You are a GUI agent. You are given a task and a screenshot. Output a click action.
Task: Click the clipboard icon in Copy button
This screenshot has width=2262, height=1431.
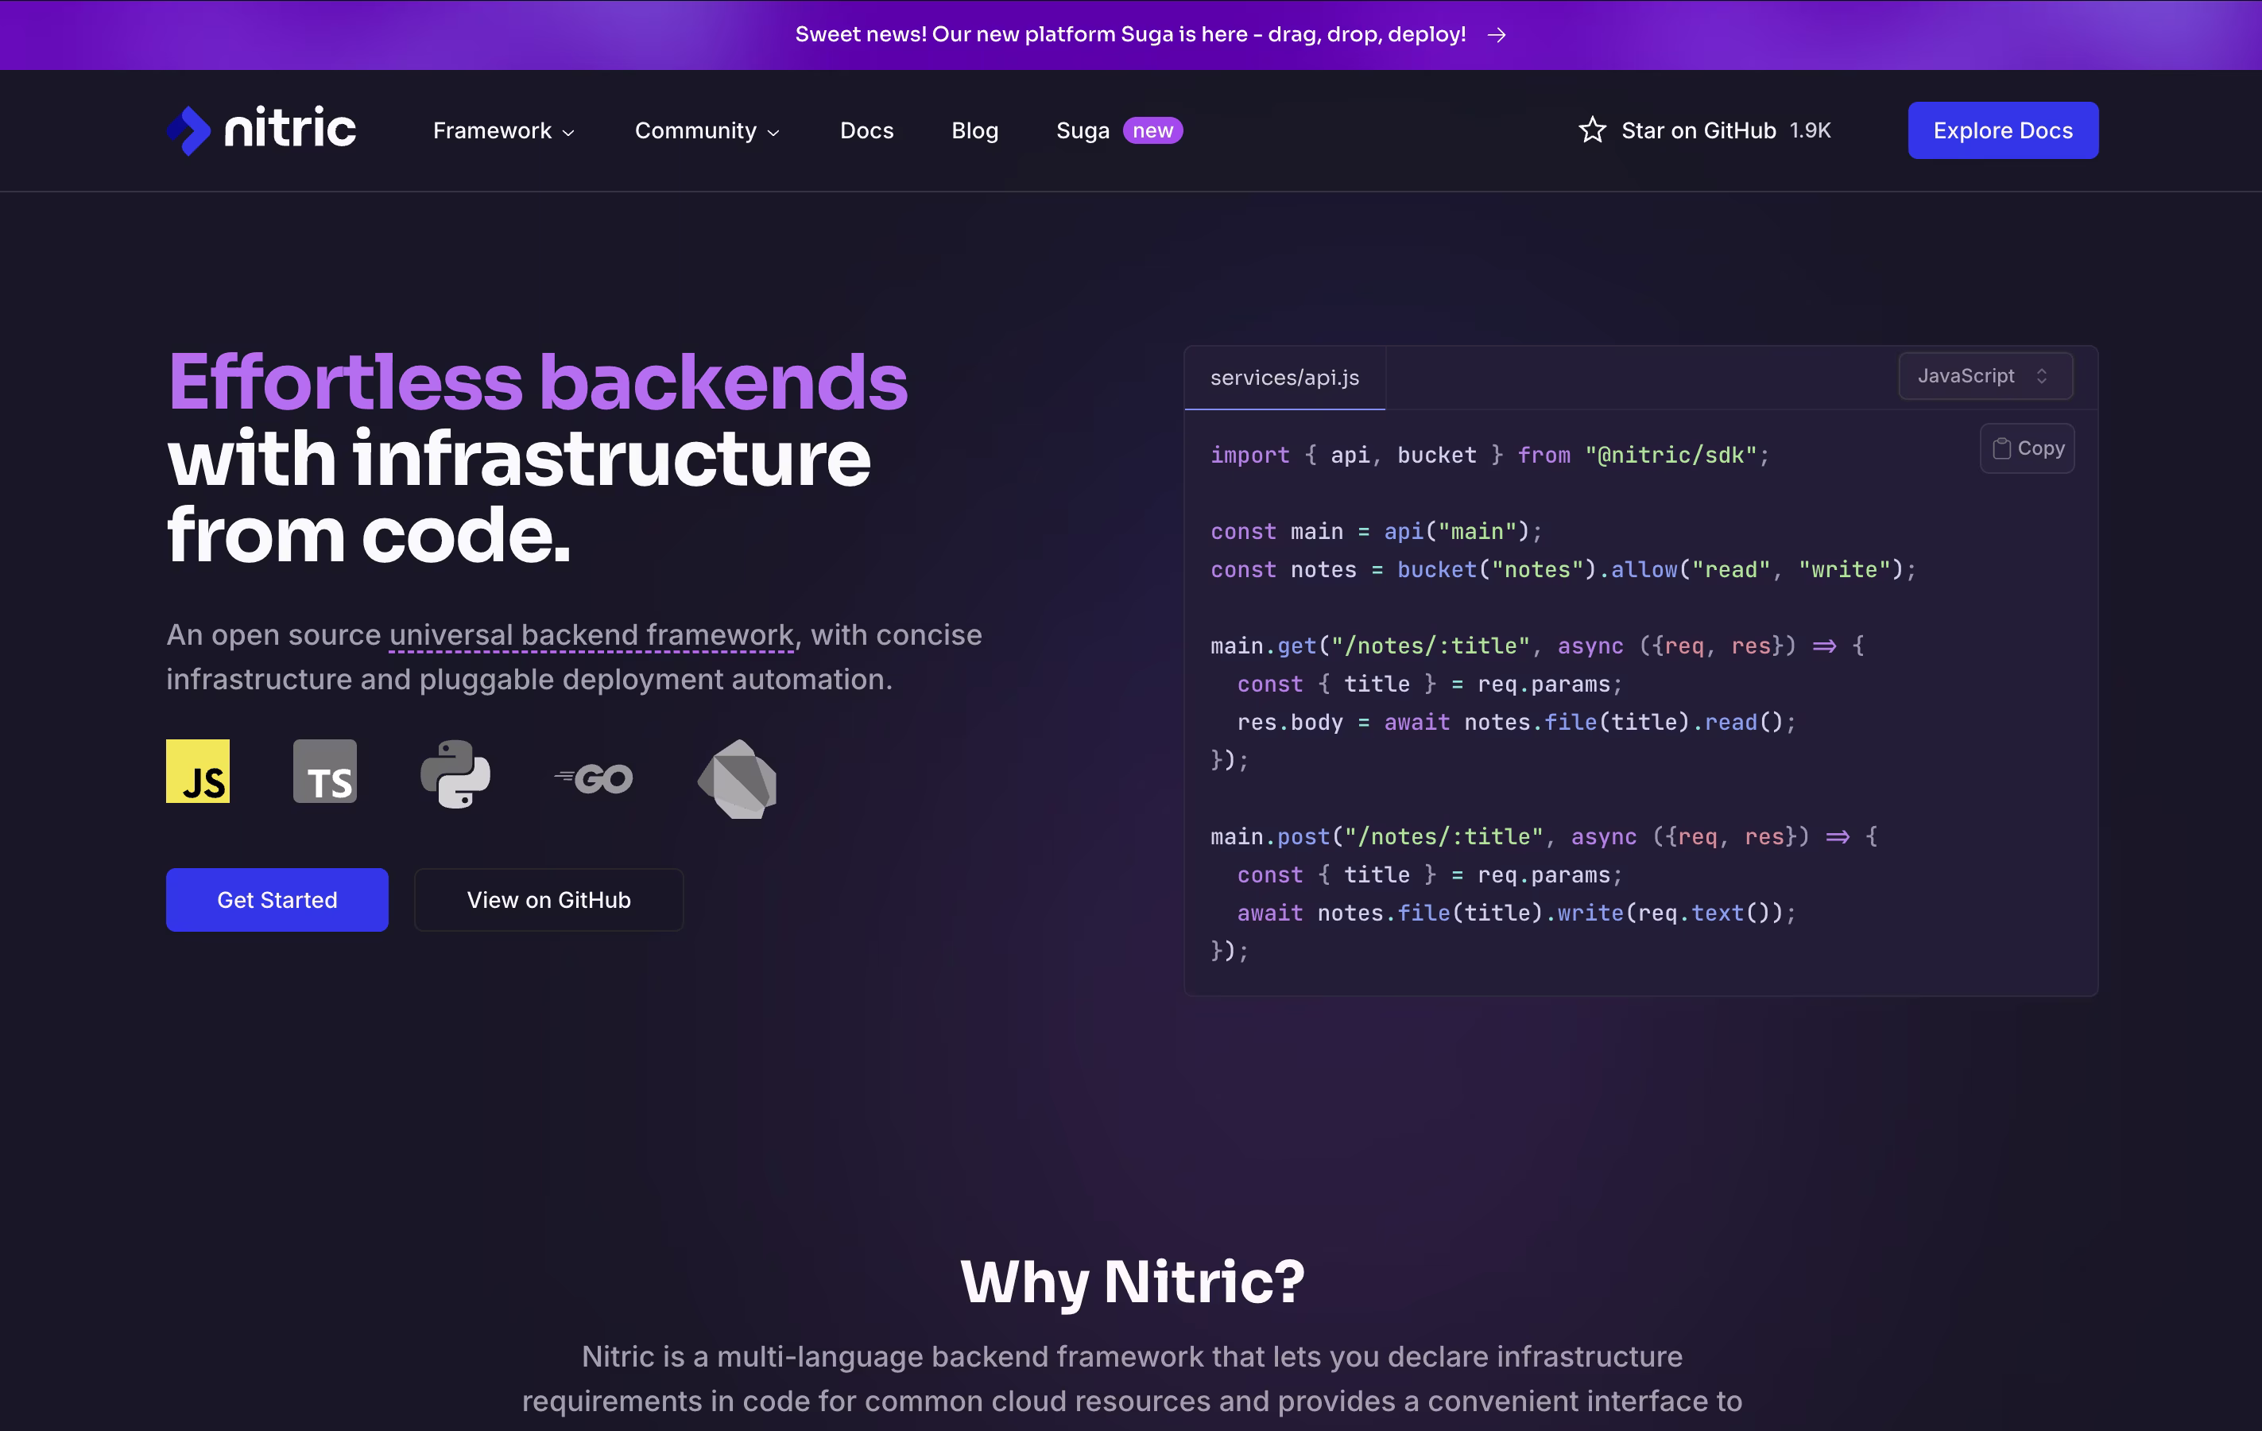2001,449
